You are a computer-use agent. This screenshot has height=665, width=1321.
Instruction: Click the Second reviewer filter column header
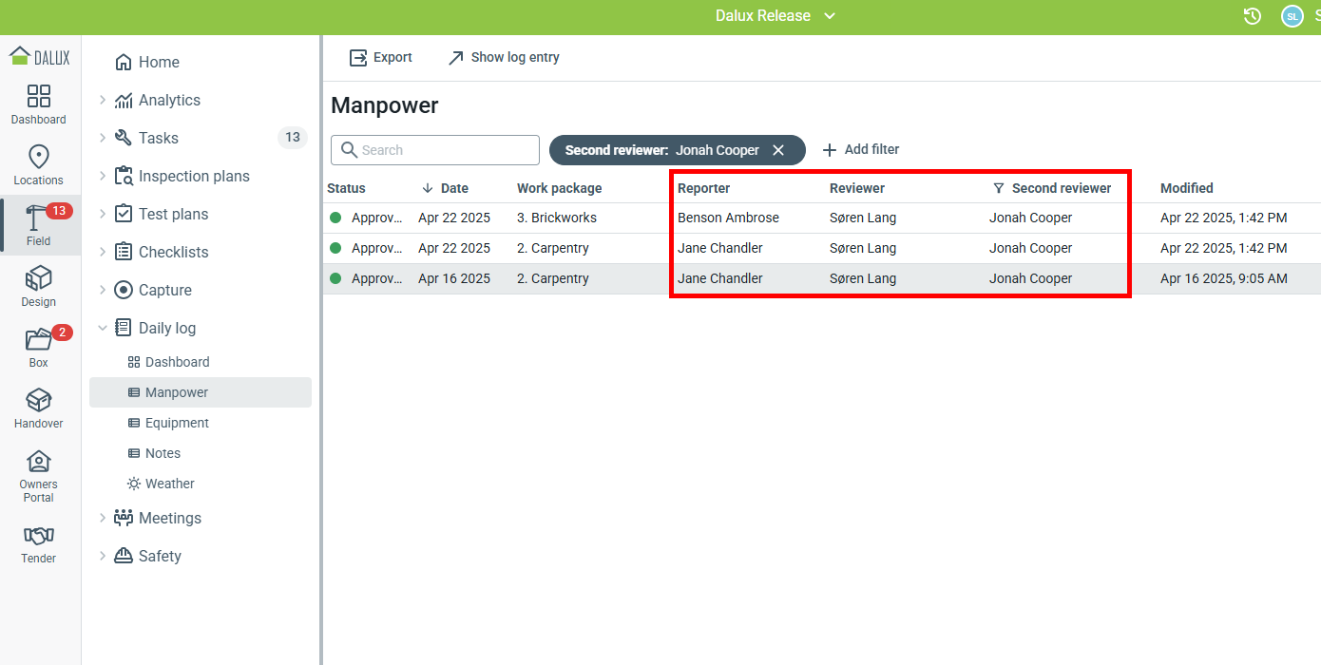(1061, 188)
